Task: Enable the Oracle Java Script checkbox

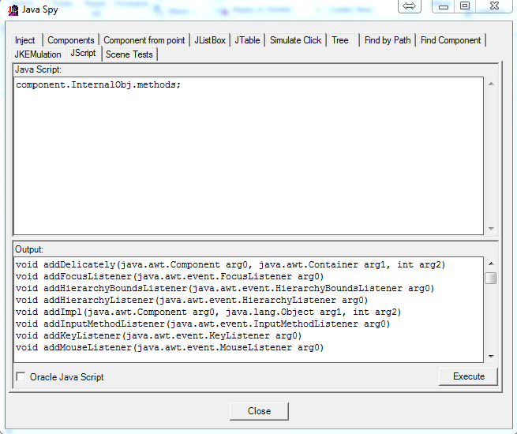Action: coord(21,377)
